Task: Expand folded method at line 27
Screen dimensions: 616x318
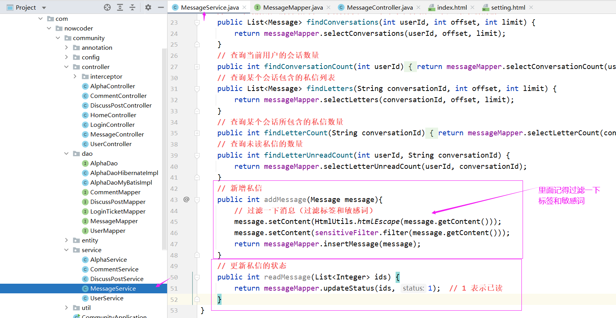Action: point(197,67)
